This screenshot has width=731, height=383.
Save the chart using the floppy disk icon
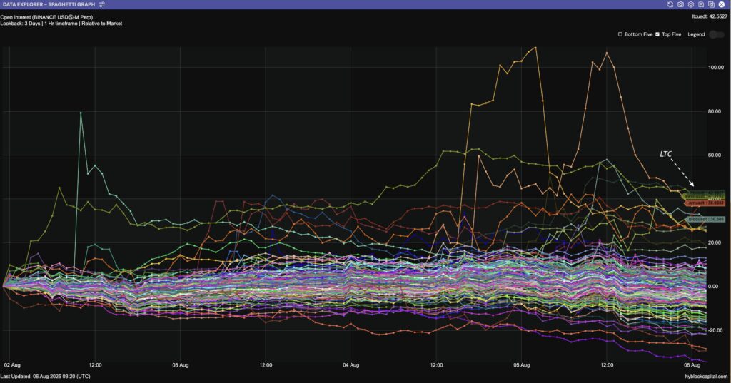701,4
